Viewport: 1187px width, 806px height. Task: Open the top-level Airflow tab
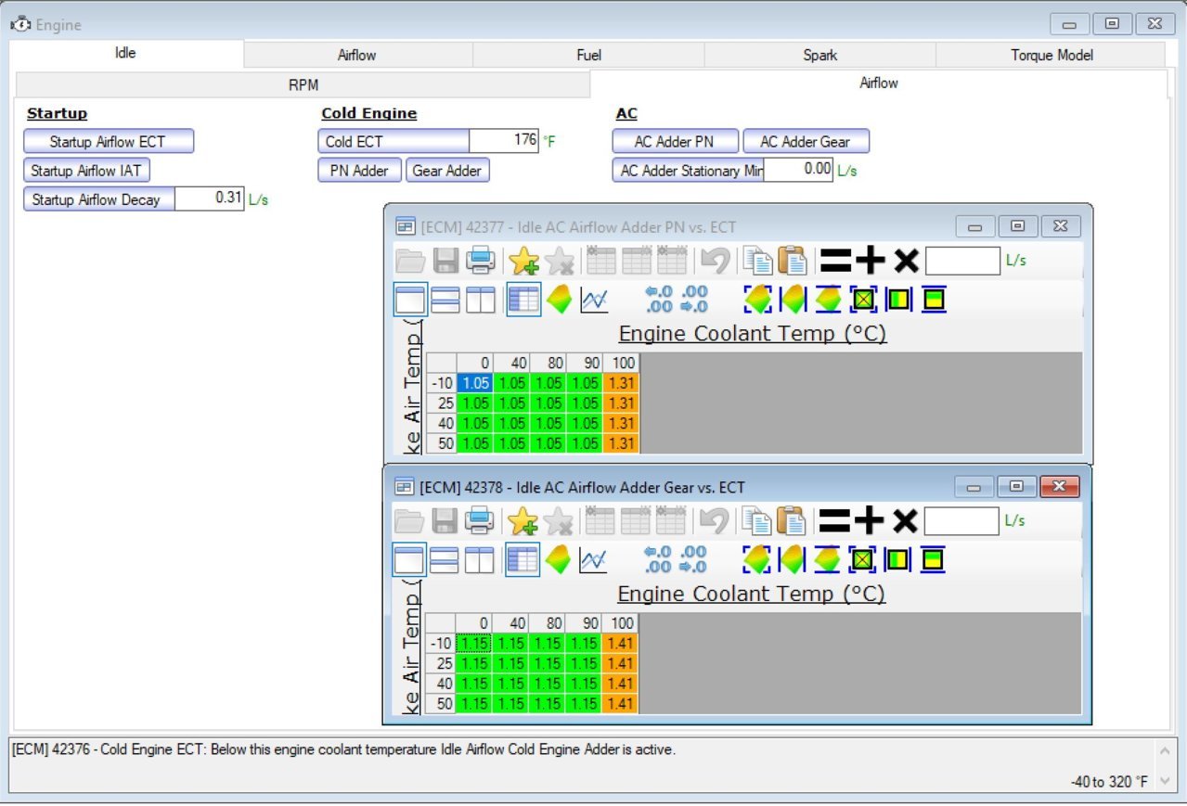(357, 55)
